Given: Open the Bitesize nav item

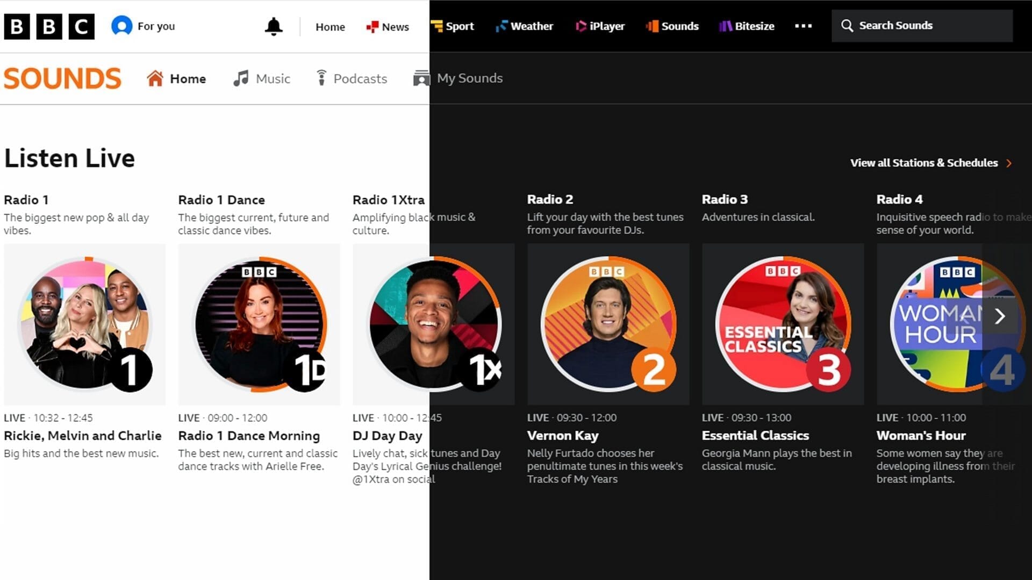Looking at the screenshot, I should [747, 26].
